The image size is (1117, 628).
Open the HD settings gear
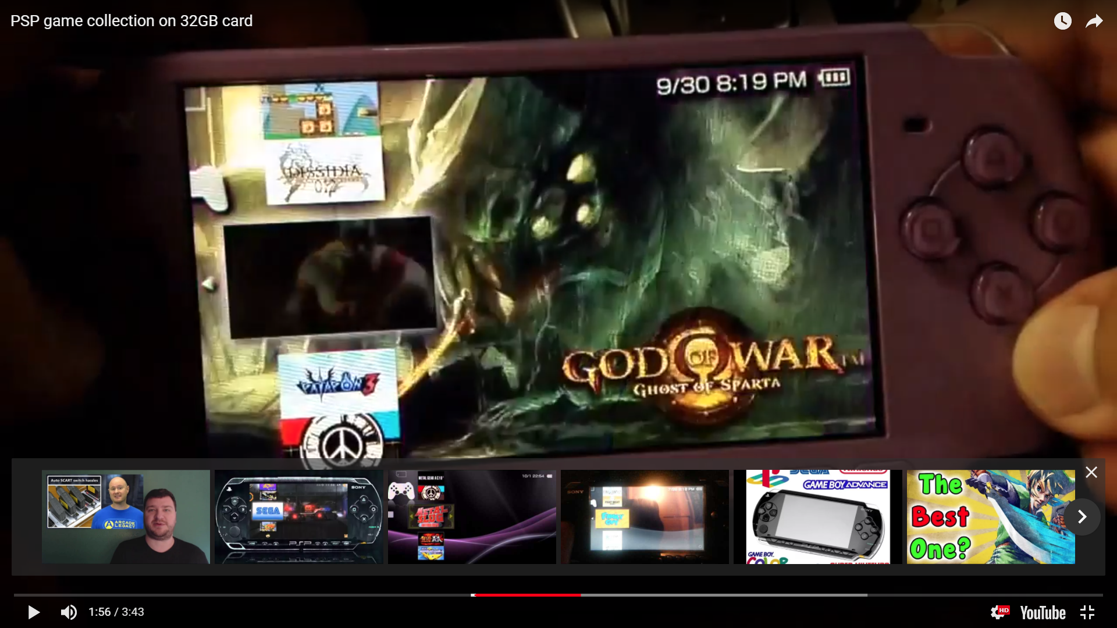[999, 612]
